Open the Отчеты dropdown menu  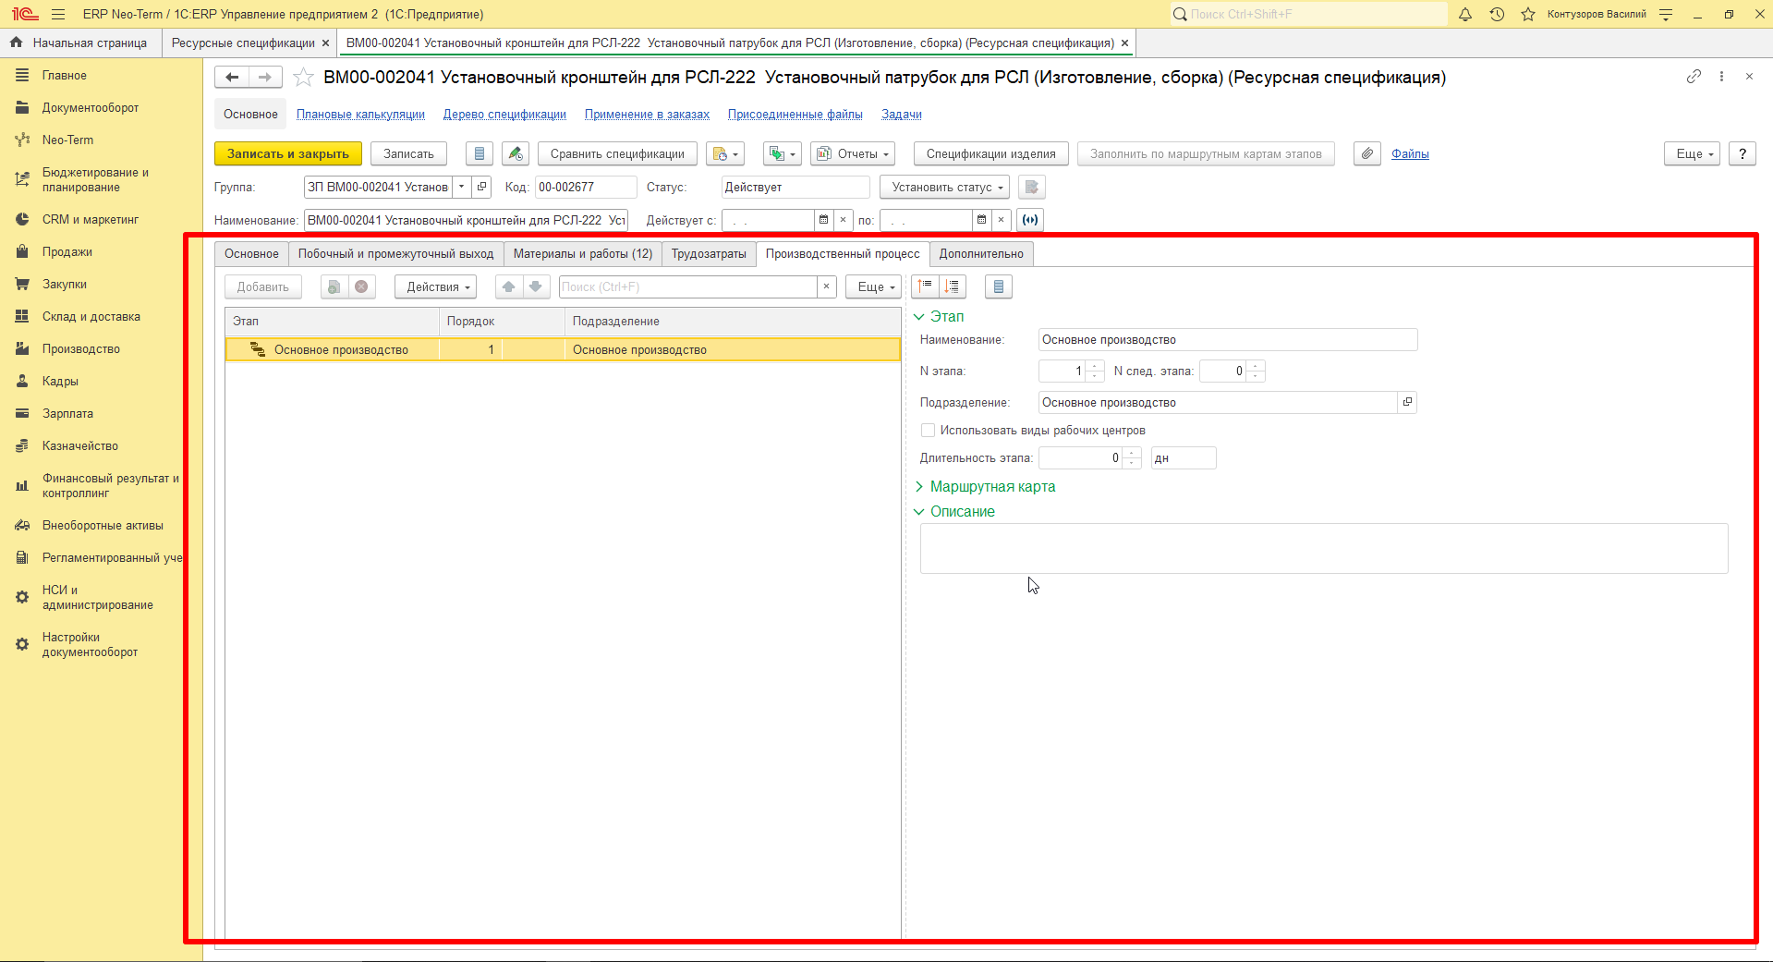[x=853, y=154]
